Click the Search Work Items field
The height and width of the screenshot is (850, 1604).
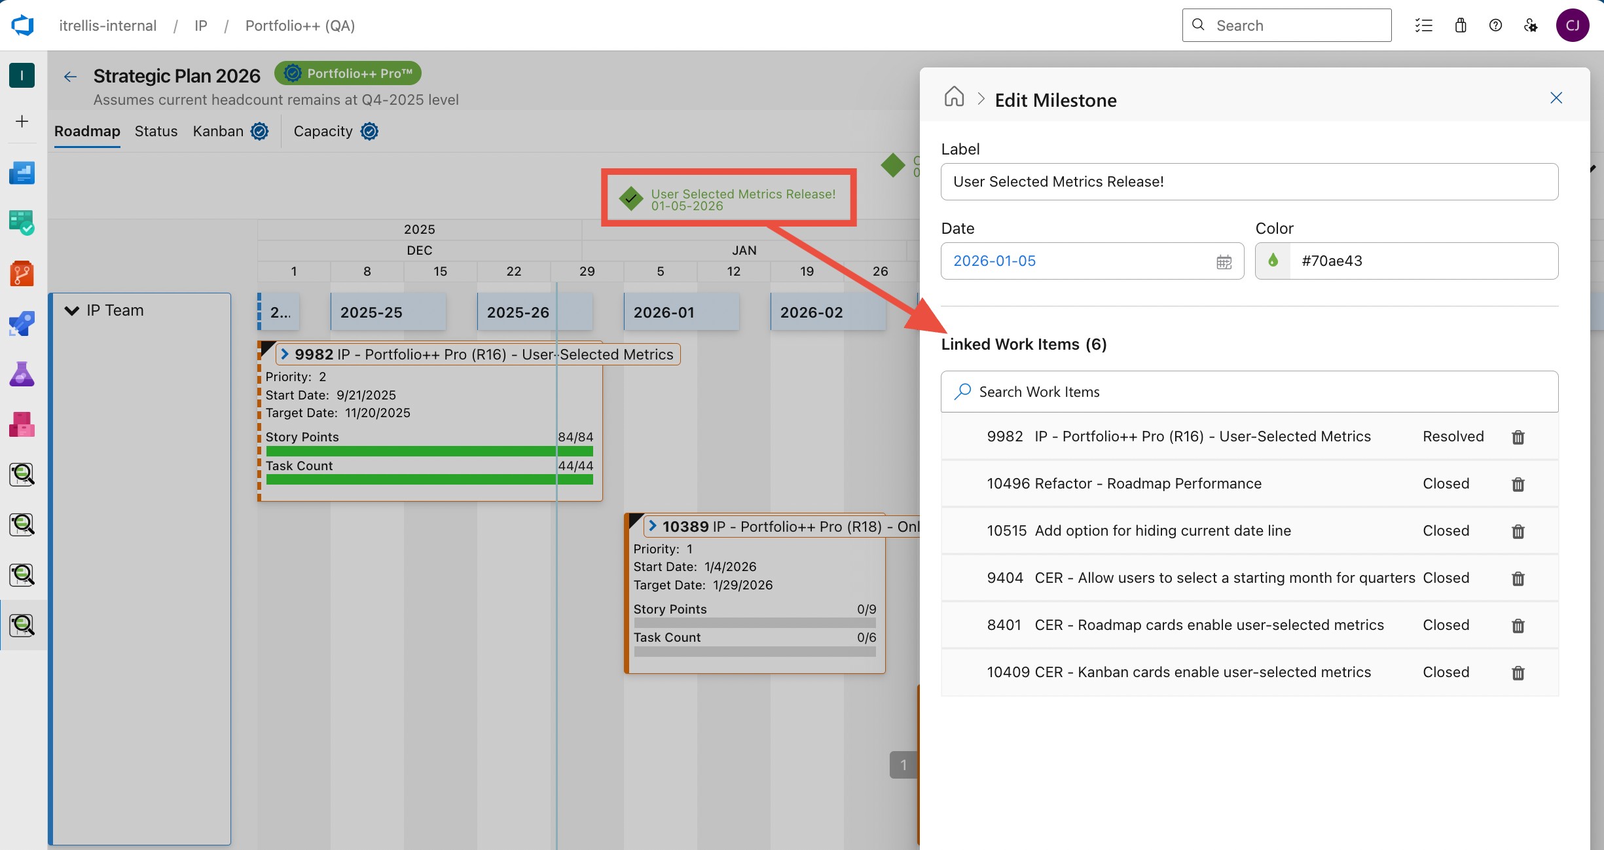pos(1249,392)
